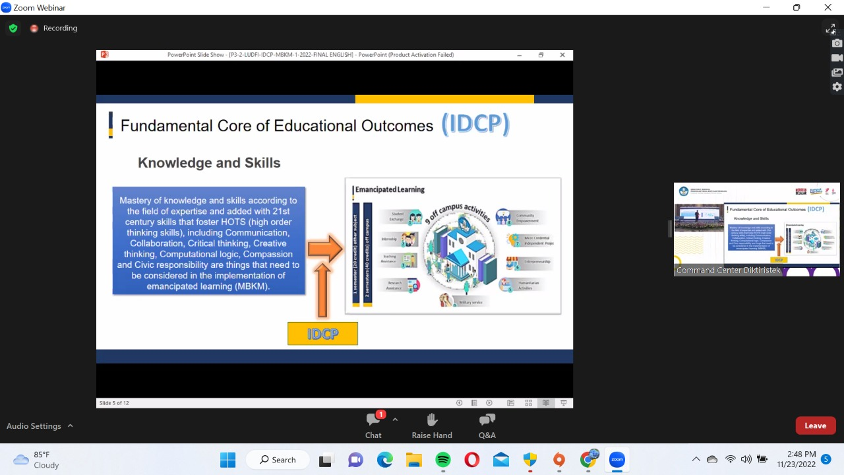Show hidden system tray icons
The width and height of the screenshot is (844, 475).
696,460
